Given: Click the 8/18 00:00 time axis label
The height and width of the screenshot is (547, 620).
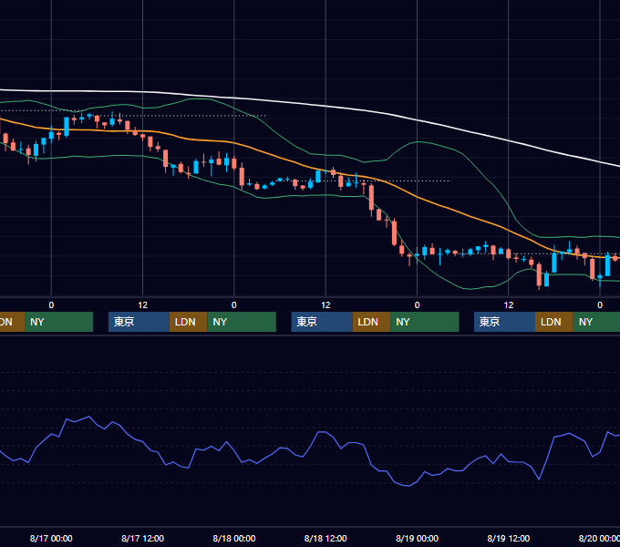Looking at the screenshot, I should pyautogui.click(x=234, y=538).
